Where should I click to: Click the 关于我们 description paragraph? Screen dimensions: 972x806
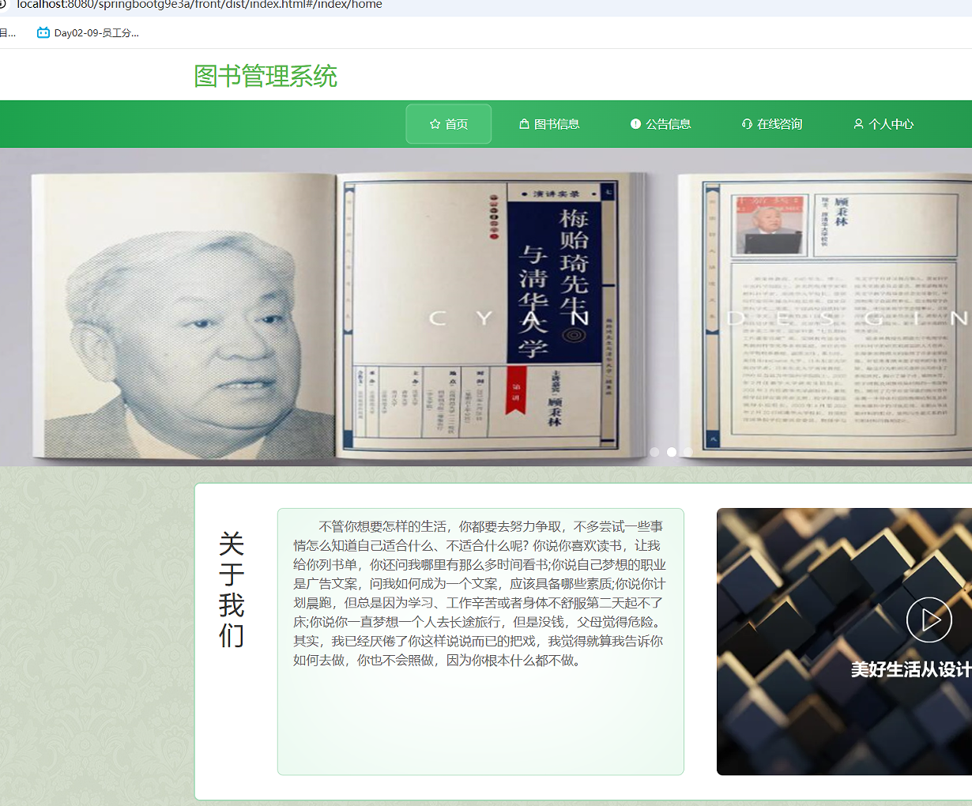479,593
